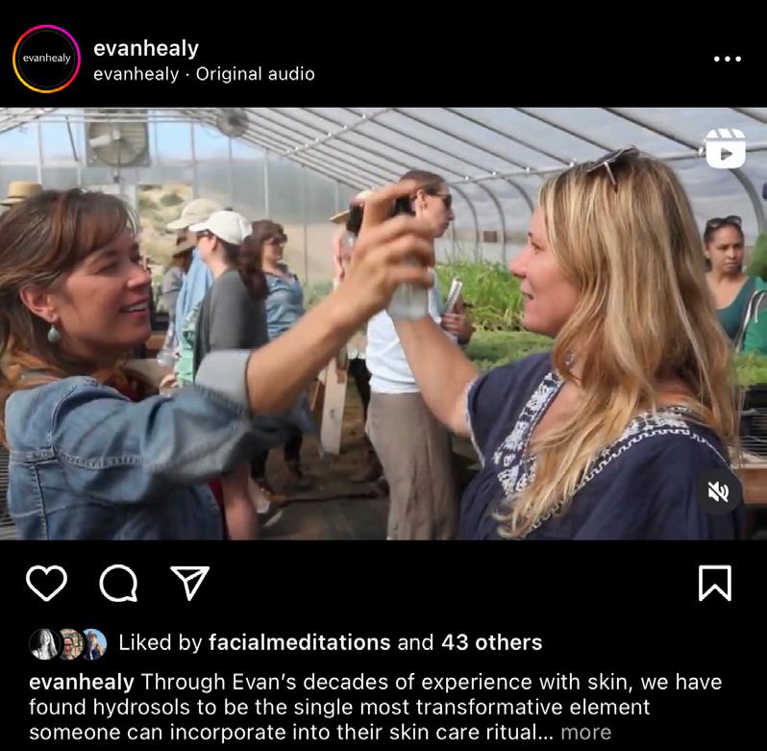Tap the caption text about hydrosols
Screen dimensions: 767x751
coord(375,707)
